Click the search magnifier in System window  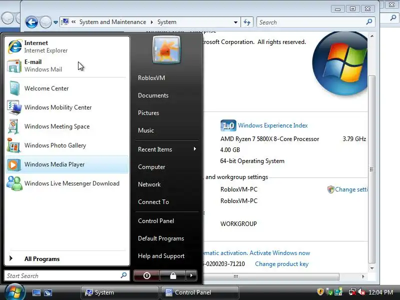click(369, 21)
